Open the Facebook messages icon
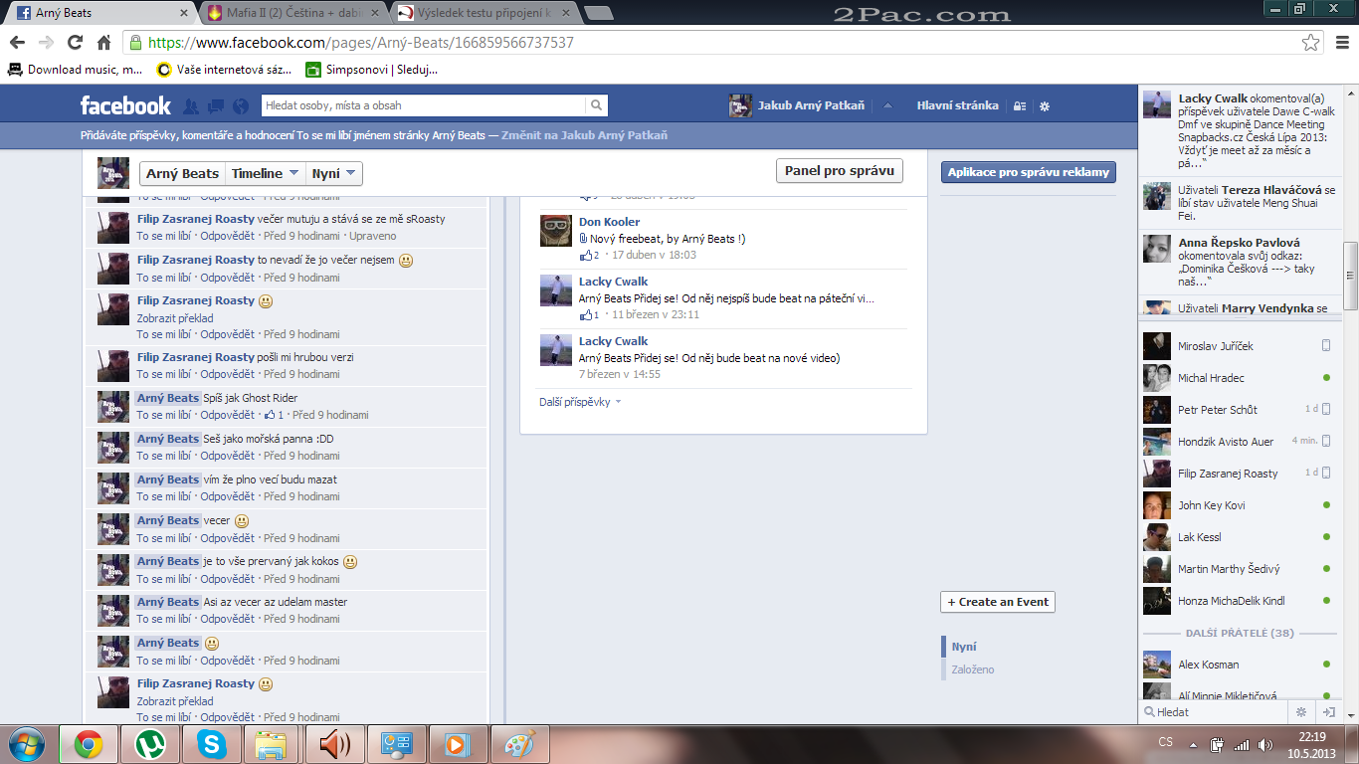 point(216,106)
